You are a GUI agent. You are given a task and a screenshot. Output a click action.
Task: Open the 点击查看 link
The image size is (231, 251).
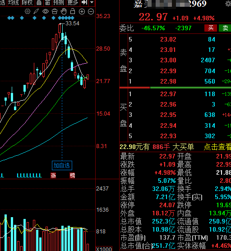[x=217, y=147]
